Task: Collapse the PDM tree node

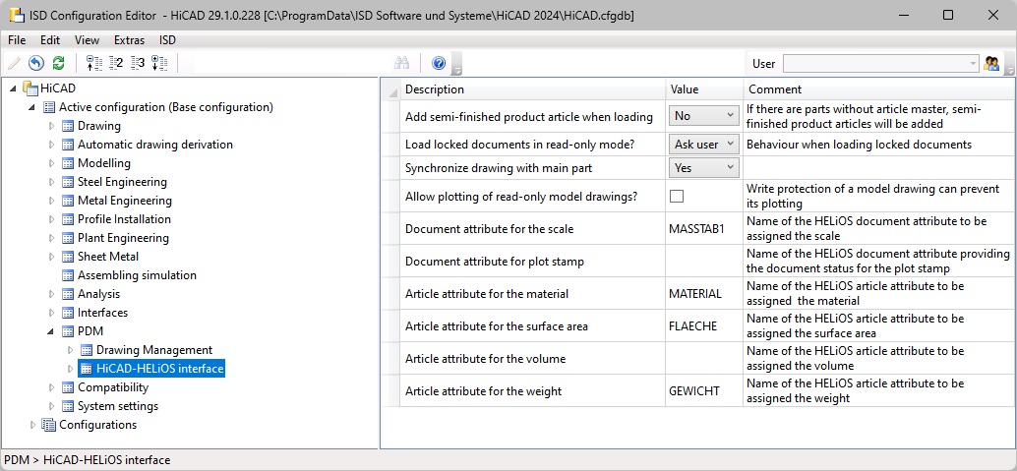Action: tap(51, 331)
